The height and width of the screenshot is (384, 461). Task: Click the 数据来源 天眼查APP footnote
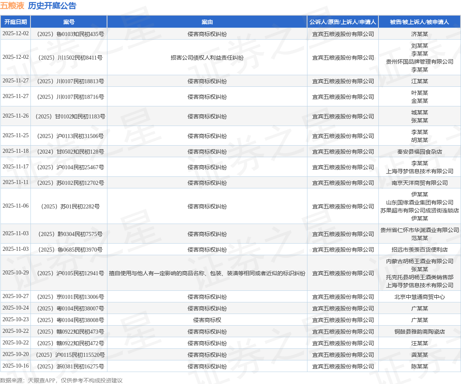coord(61,380)
